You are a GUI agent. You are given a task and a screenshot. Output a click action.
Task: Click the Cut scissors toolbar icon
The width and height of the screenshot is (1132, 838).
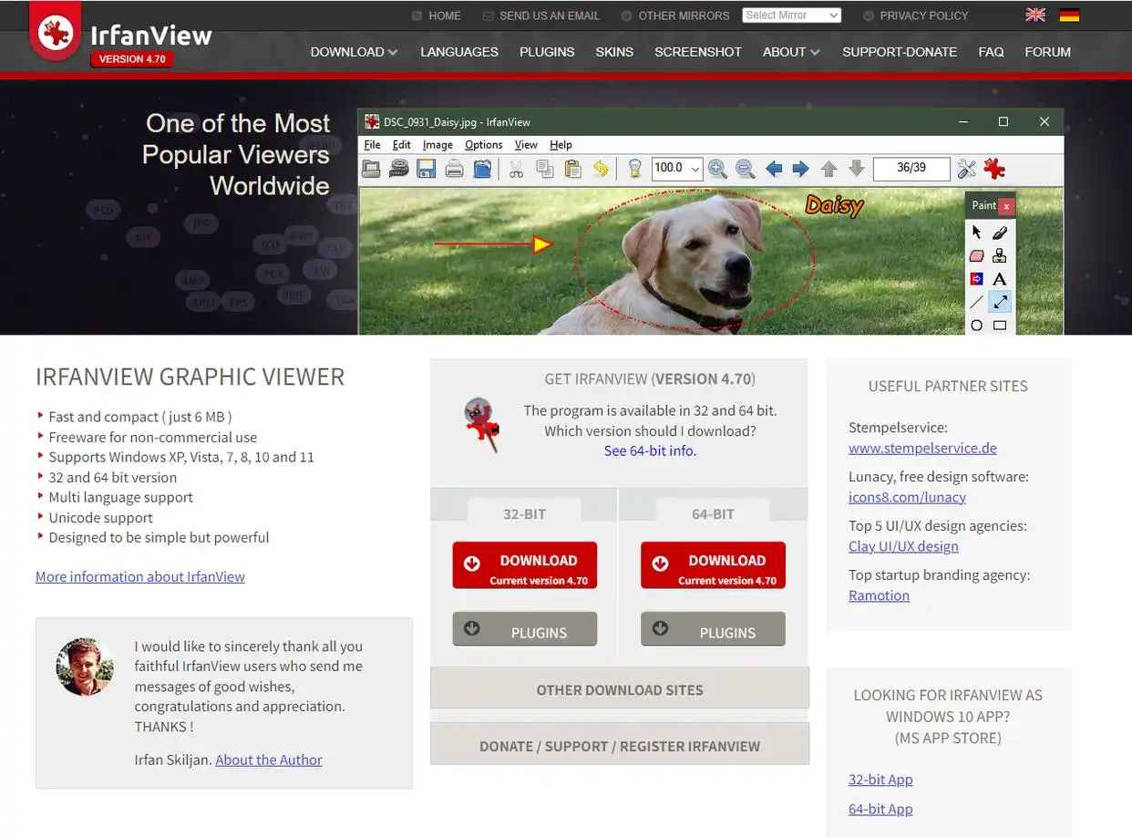(516, 169)
